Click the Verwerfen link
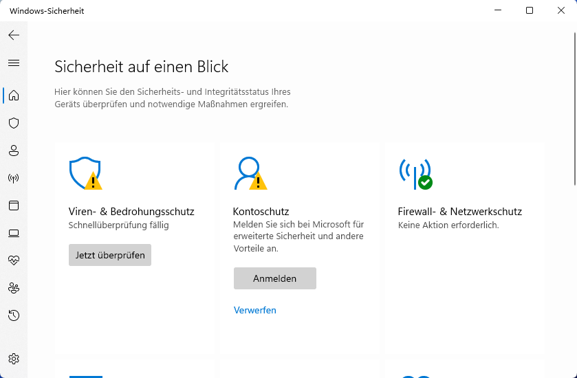Viewport: 577px width, 378px height. click(255, 310)
